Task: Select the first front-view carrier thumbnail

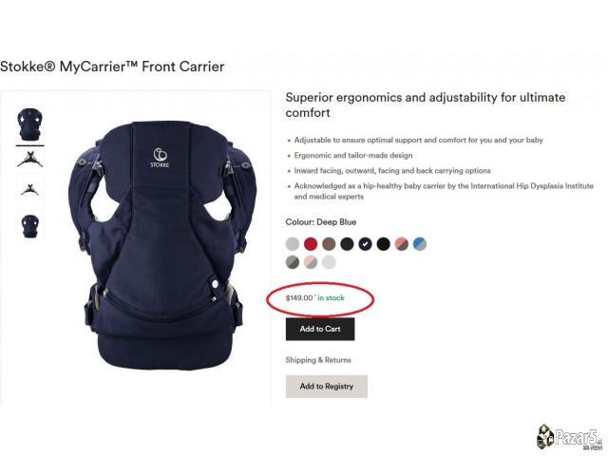Action: (x=29, y=124)
